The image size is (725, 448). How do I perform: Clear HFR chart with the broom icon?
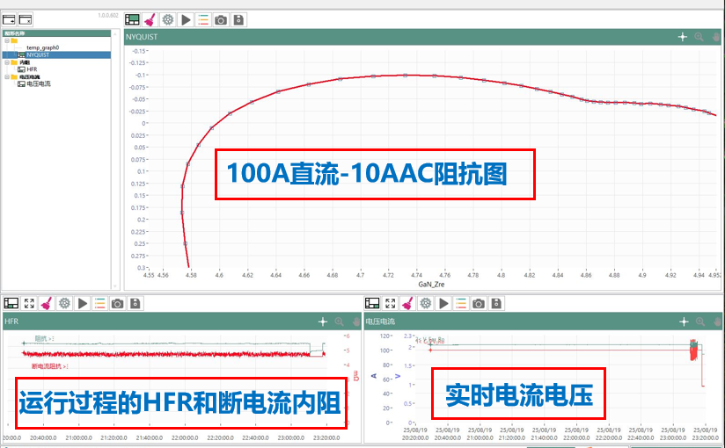pyautogui.click(x=47, y=303)
